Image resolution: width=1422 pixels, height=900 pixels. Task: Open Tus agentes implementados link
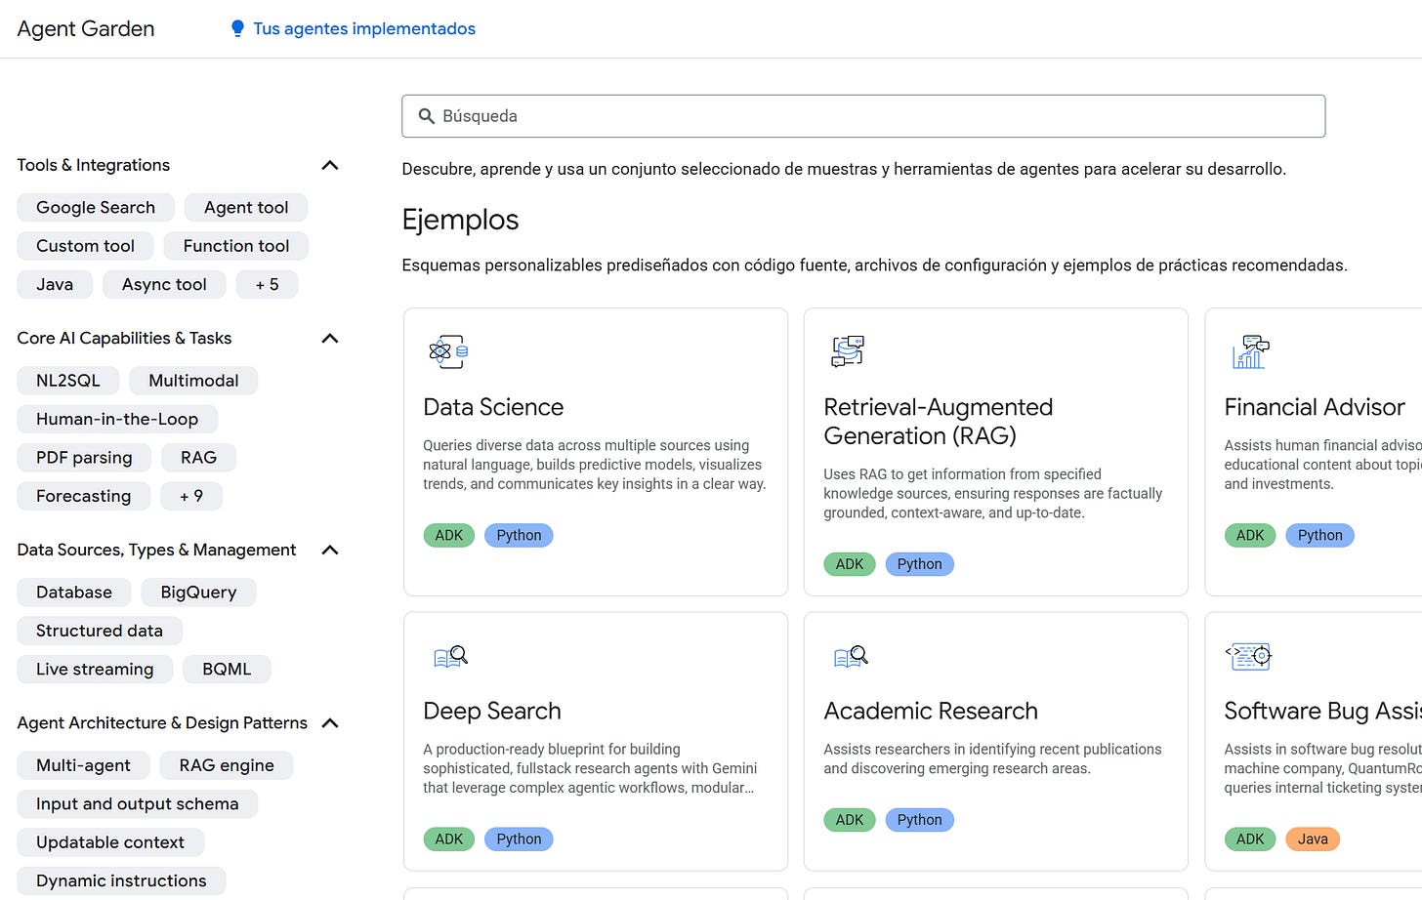[x=364, y=28]
